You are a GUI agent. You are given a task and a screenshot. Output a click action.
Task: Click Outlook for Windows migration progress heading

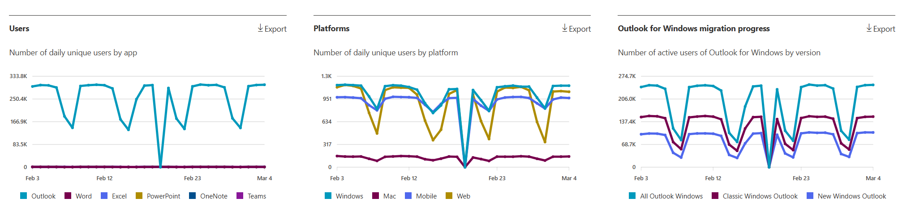[694, 29]
